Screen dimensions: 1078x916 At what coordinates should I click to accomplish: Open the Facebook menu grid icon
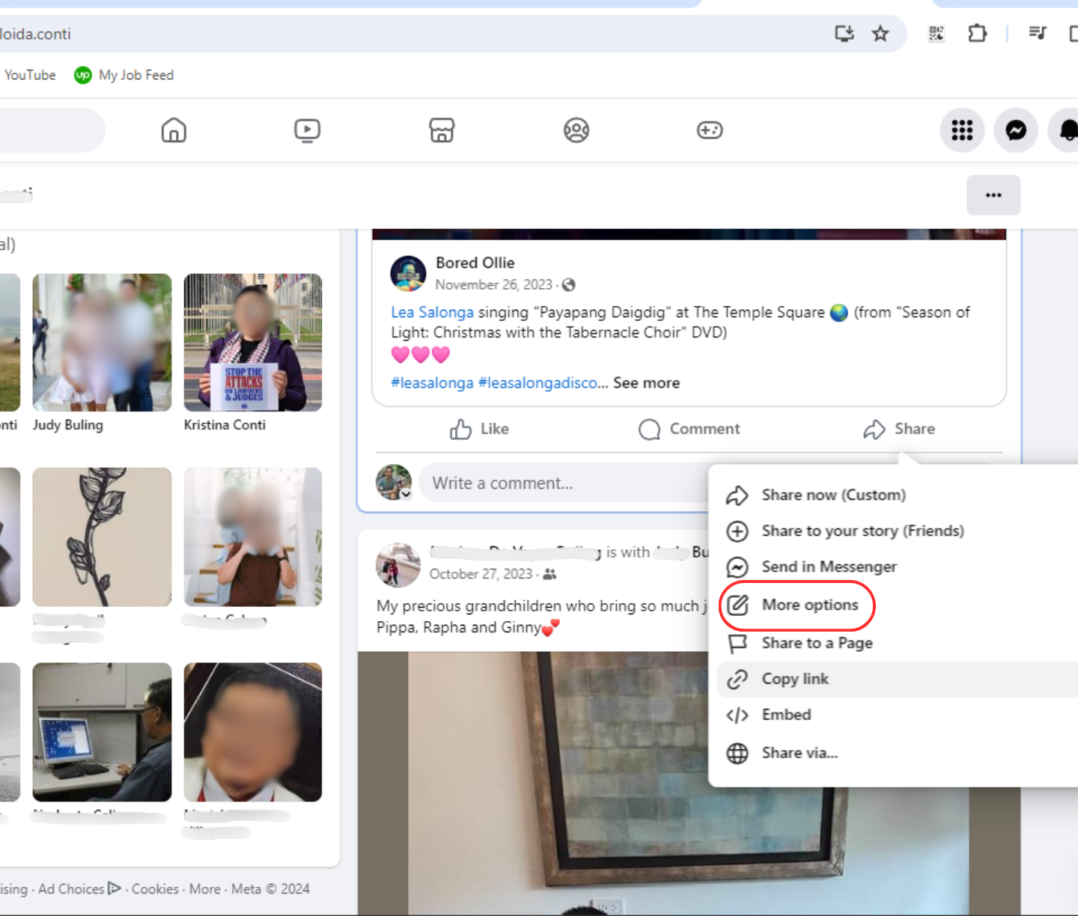point(962,130)
